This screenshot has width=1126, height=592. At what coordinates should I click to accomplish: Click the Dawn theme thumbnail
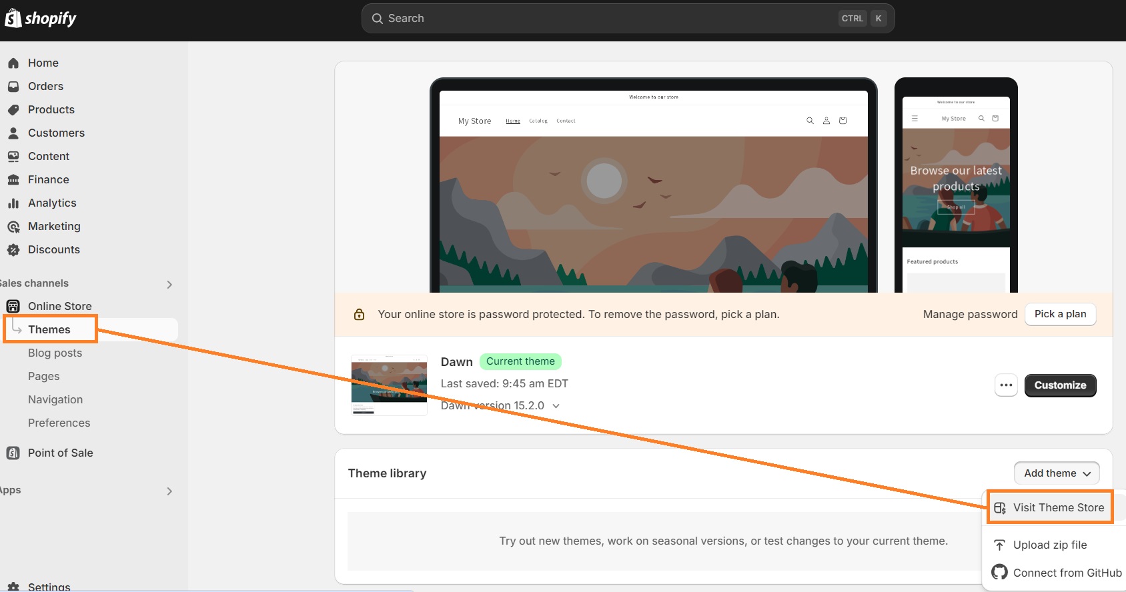389,385
